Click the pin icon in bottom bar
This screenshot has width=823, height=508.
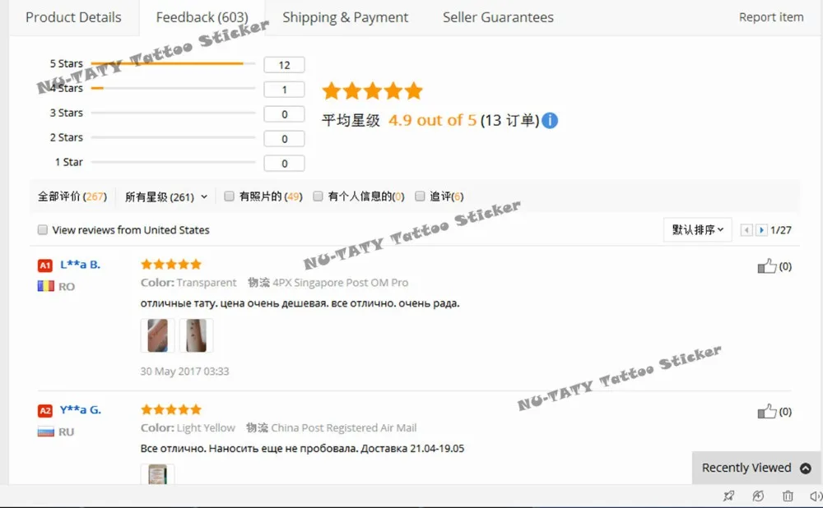728,496
